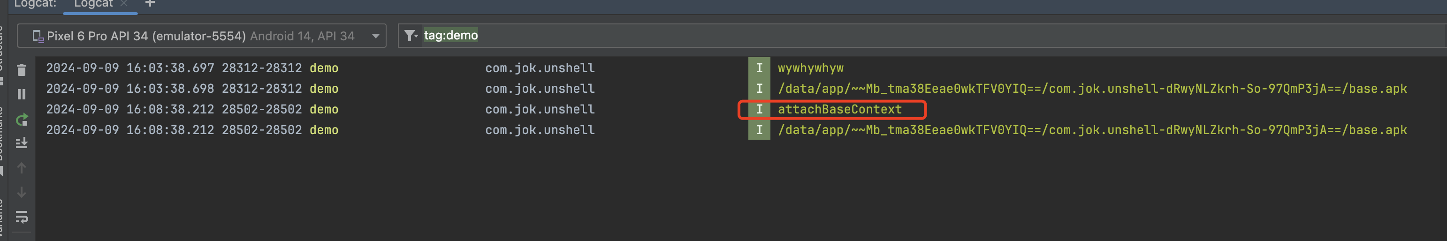Click the info level badge on last row

759,130
